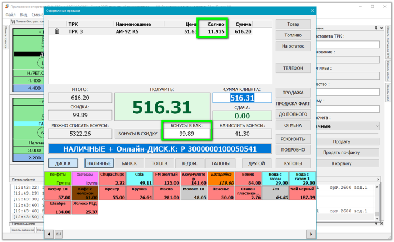Choose the ДРУГОЙ payment type
This screenshot has width=394, height=242.
click(x=257, y=163)
